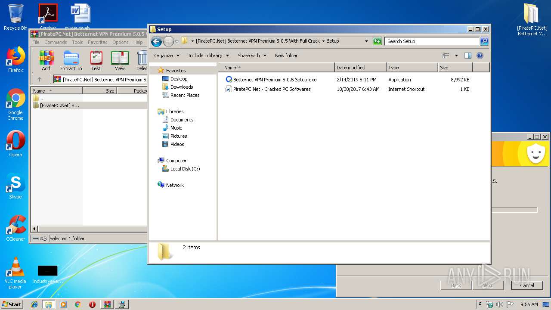
Task: Sort by Date modified column
Action: tap(360, 68)
